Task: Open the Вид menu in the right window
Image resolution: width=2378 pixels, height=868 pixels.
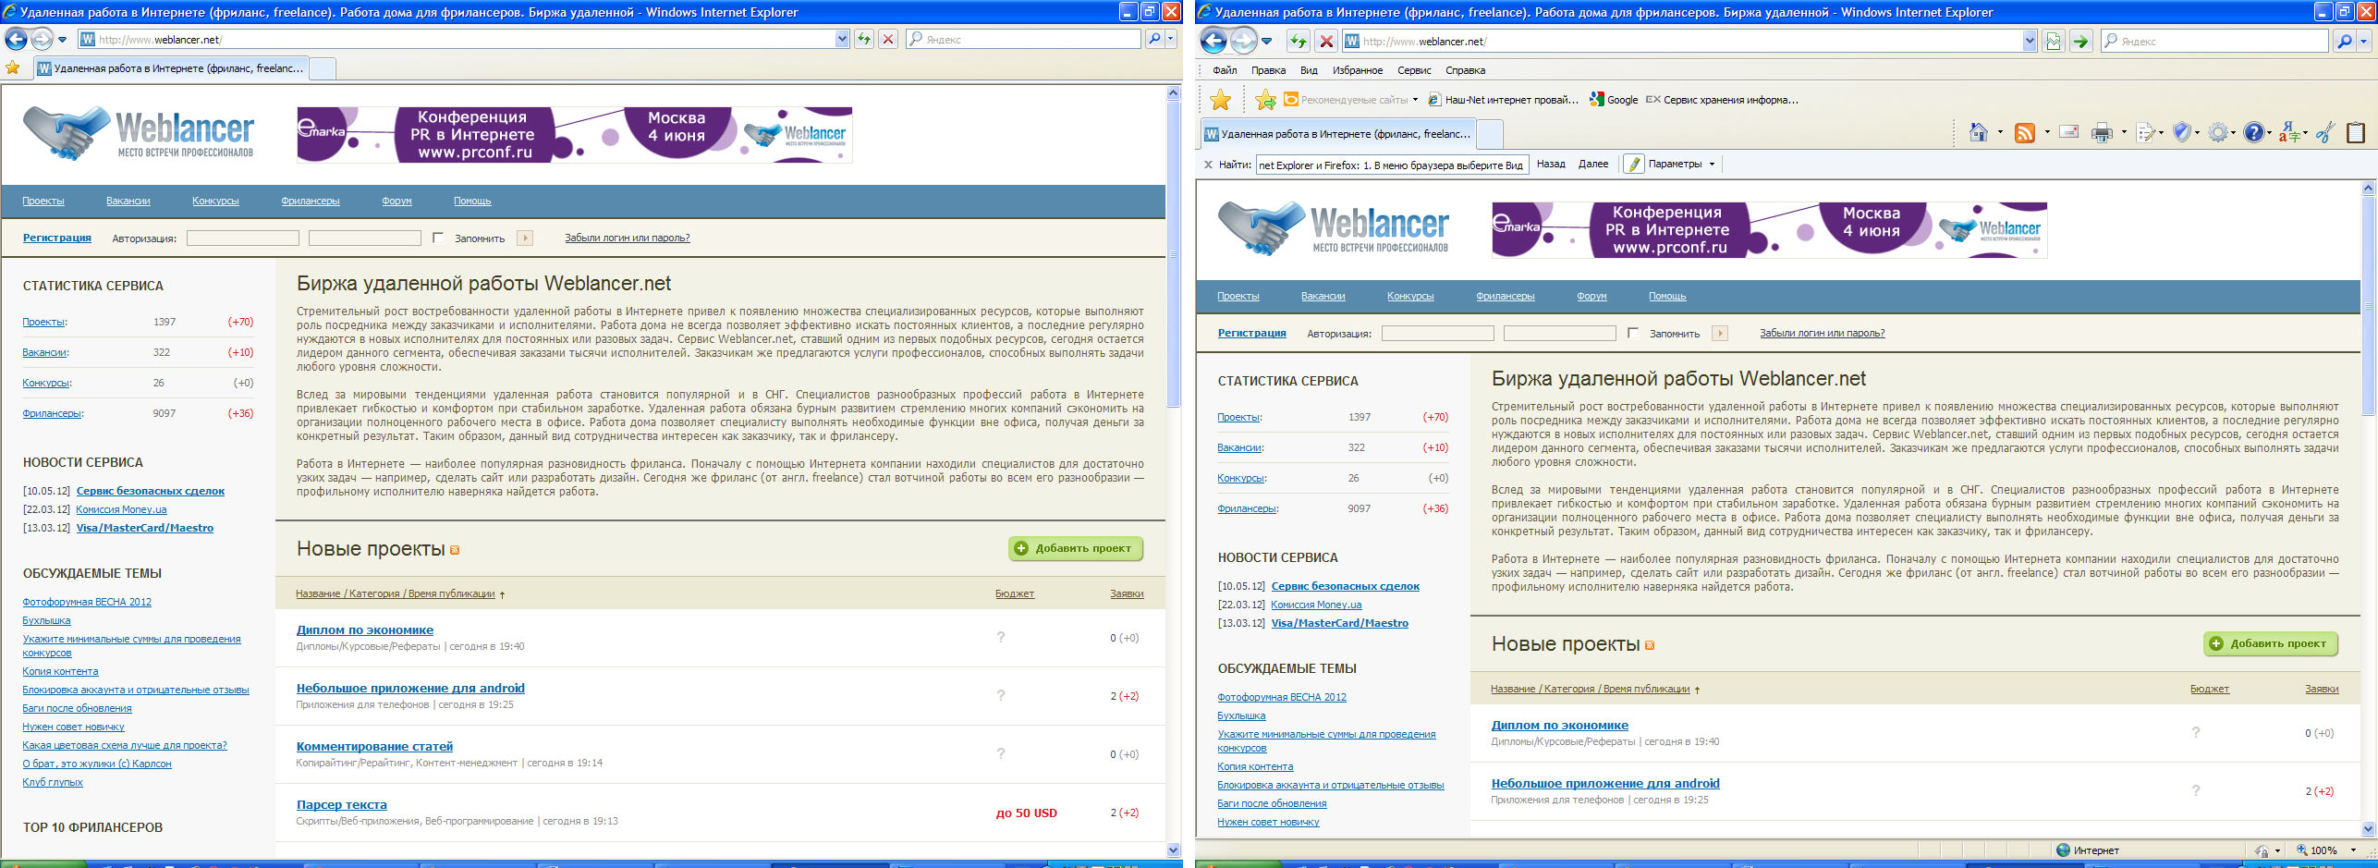Action: [1309, 70]
